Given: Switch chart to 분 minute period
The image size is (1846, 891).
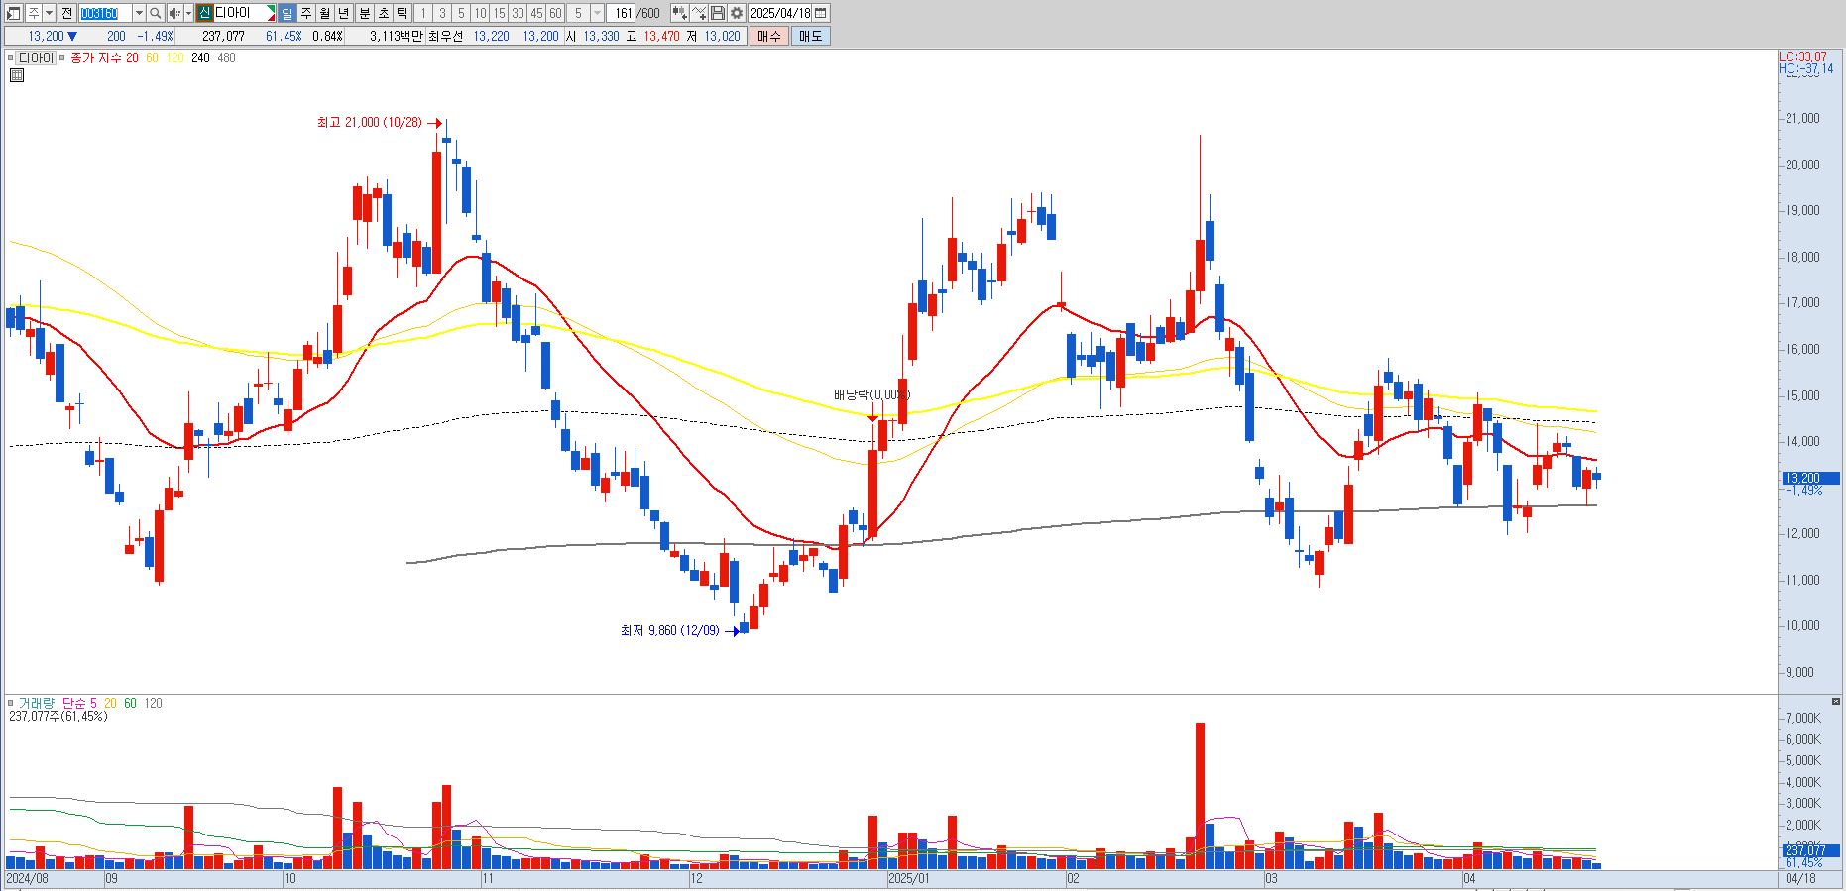Looking at the screenshot, I should 364,13.
